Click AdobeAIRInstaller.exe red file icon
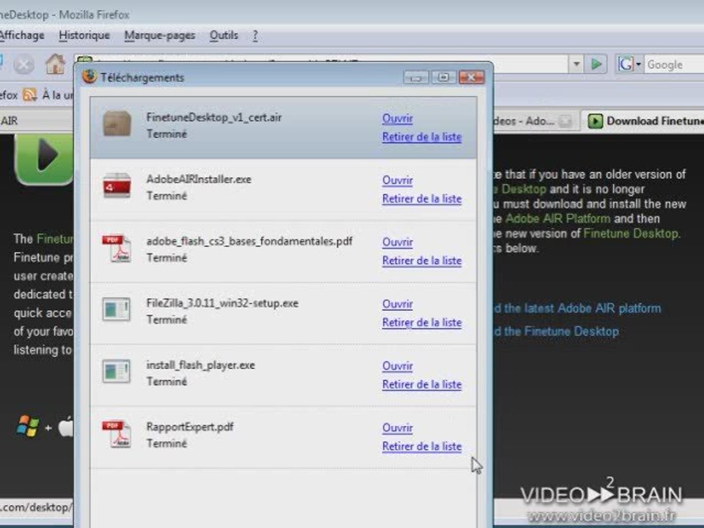This screenshot has height=528, width=704. point(117,185)
